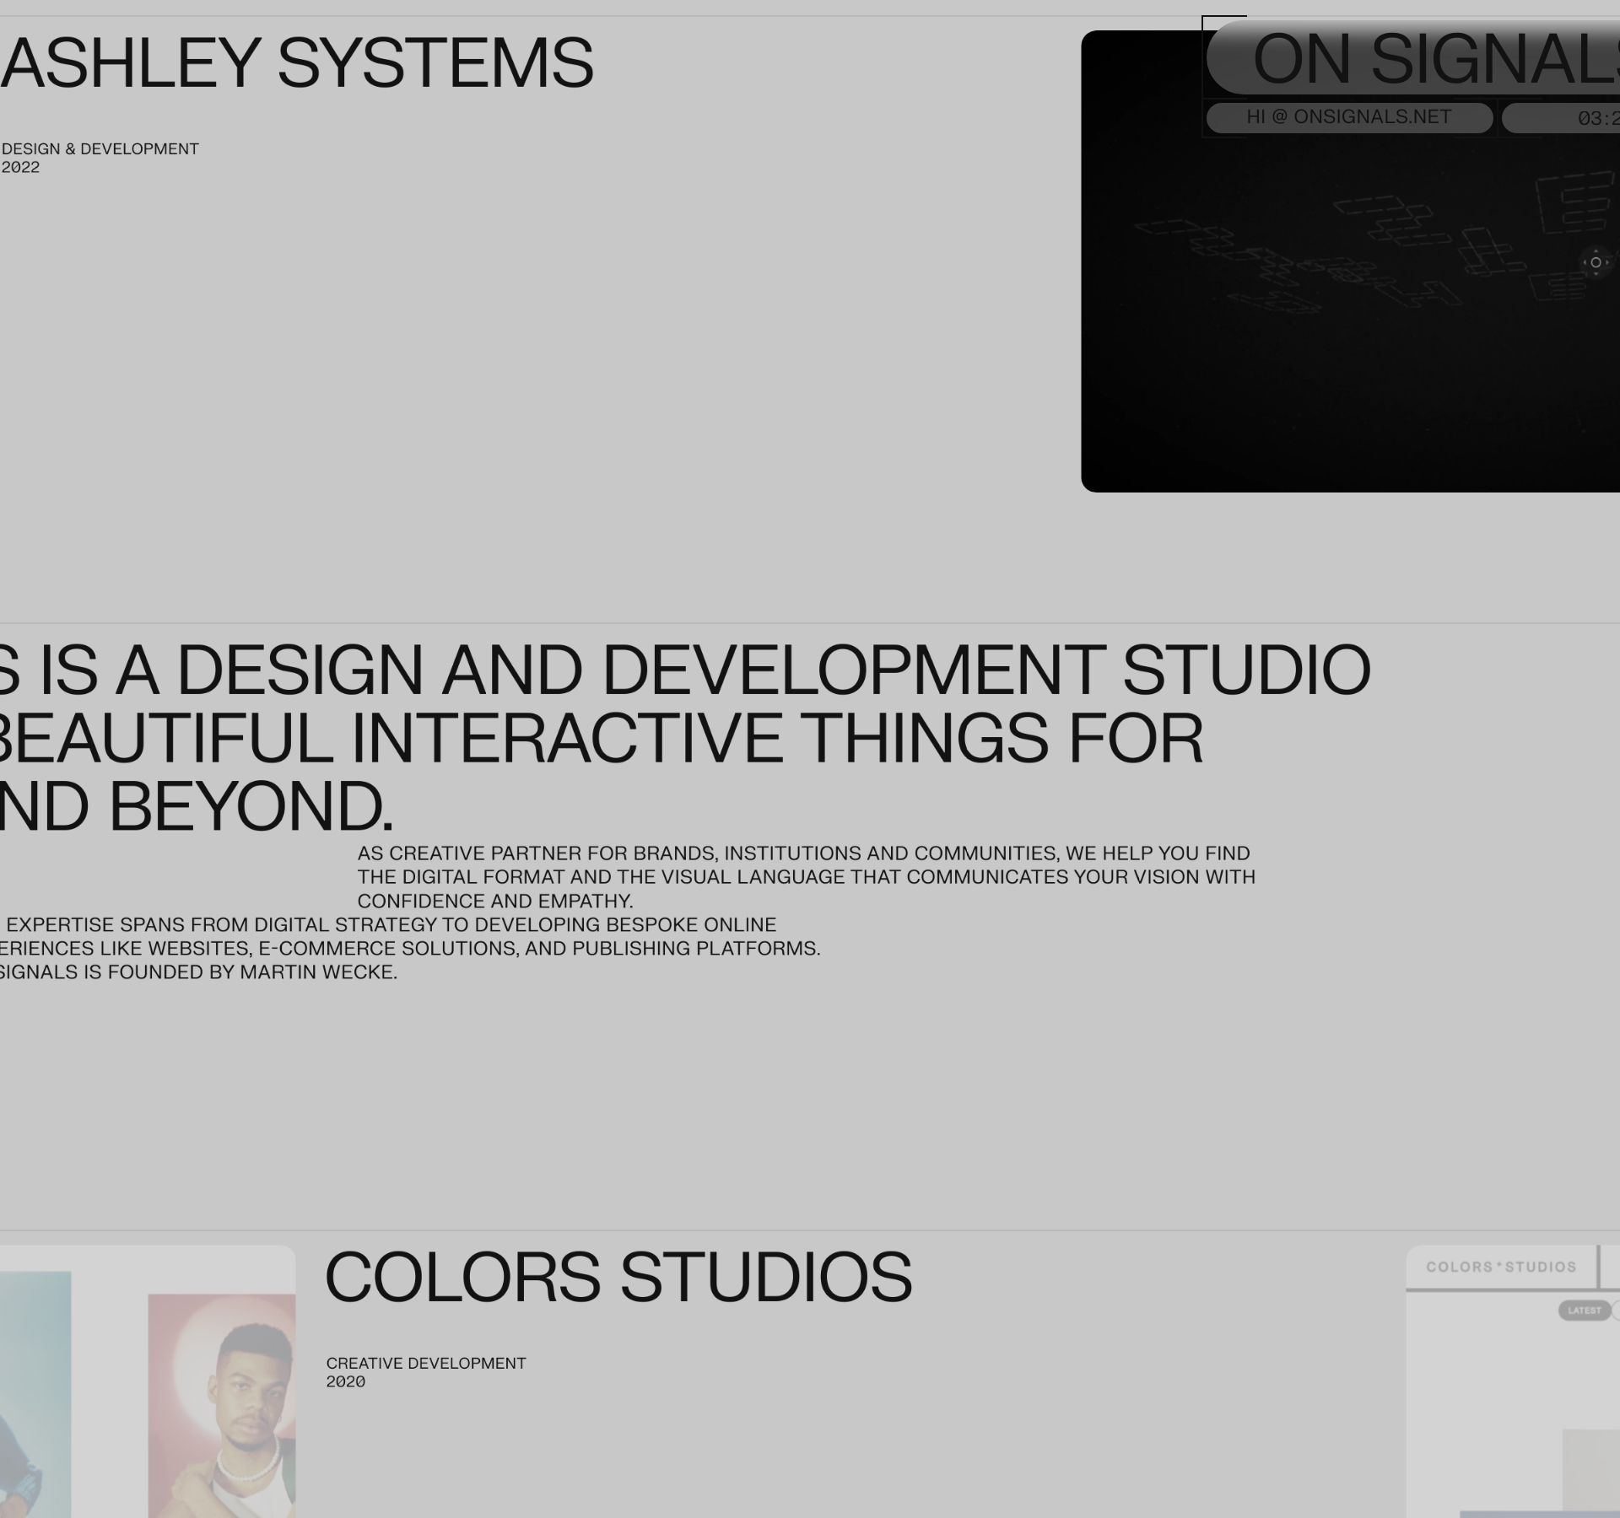Open the ASHLEY SYSTEMS project title
The width and height of the screenshot is (1620, 1518).
[x=297, y=63]
